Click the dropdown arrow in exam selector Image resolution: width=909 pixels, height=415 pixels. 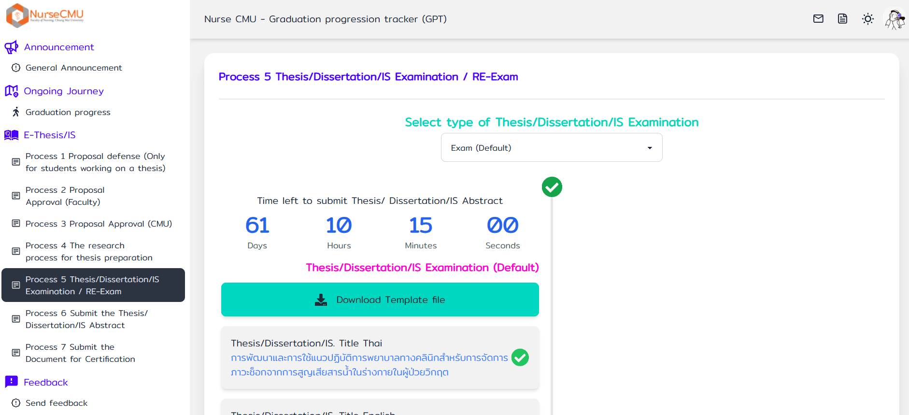coord(650,148)
